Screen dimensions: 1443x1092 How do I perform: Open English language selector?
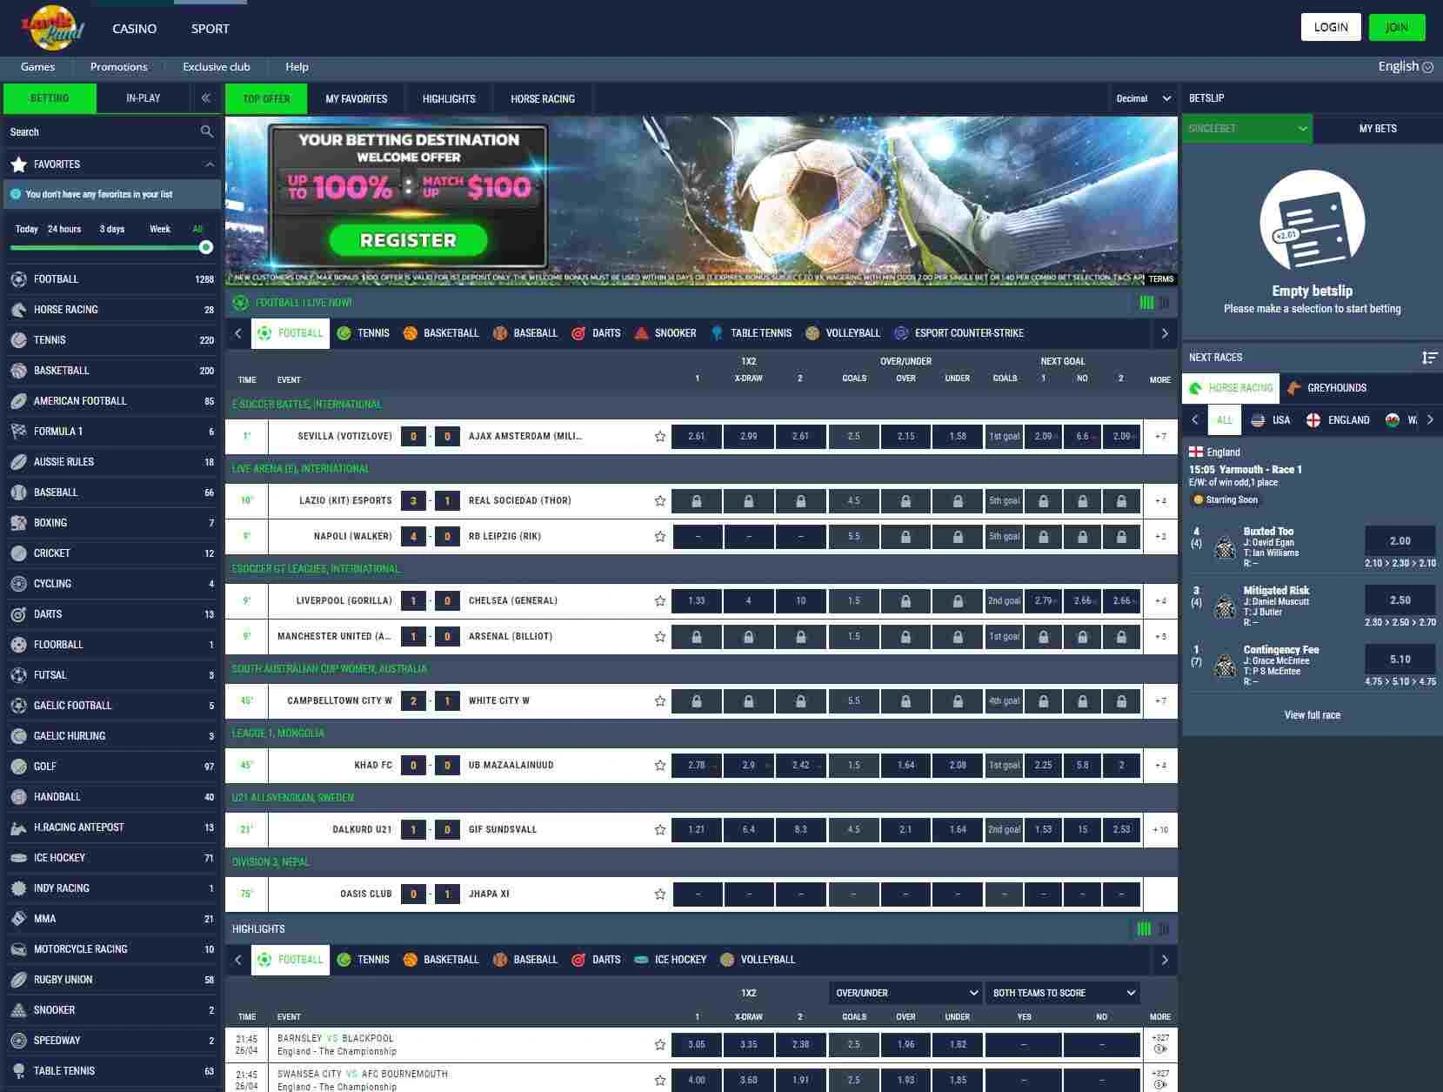1406,67
